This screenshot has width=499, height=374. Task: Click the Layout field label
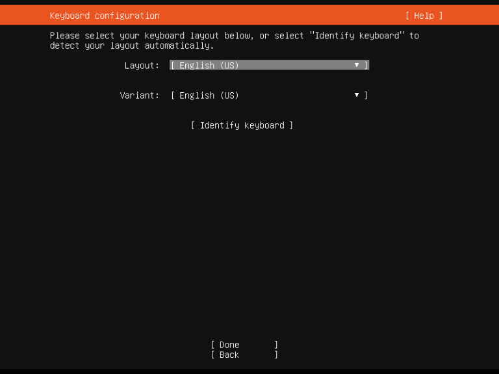pos(142,66)
